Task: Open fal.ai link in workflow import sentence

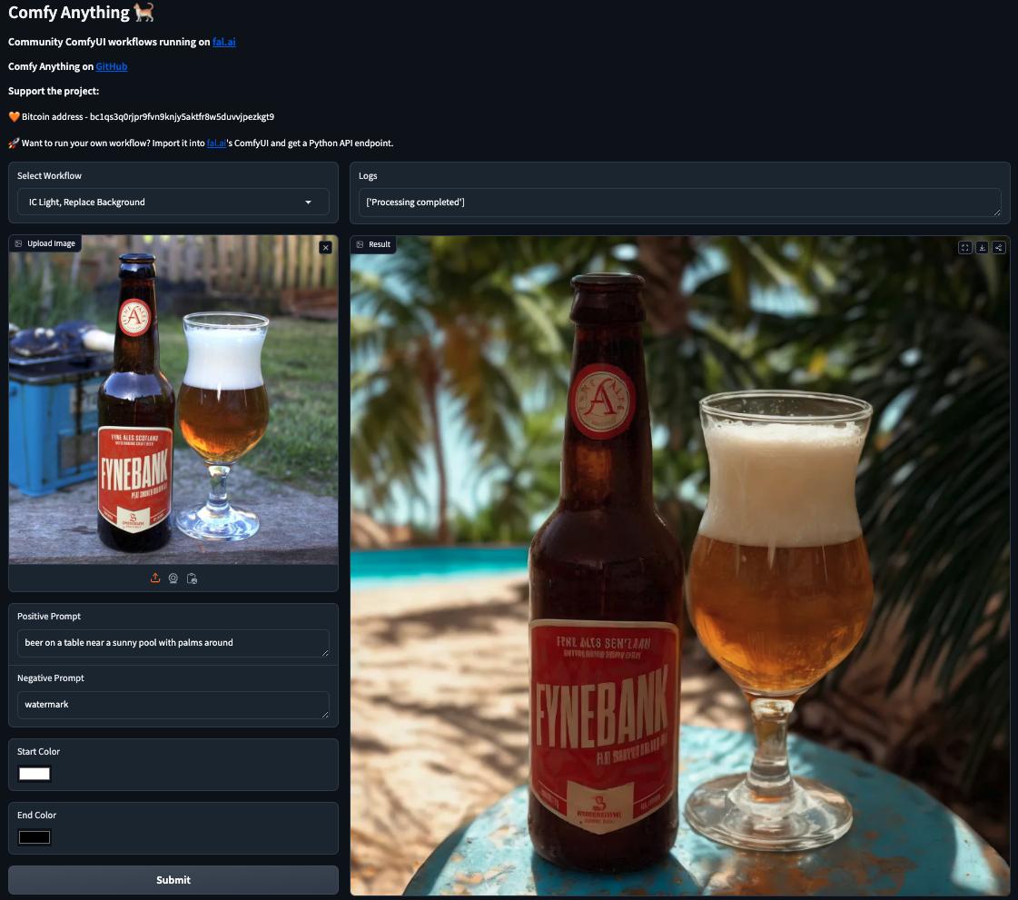Action: tap(216, 143)
